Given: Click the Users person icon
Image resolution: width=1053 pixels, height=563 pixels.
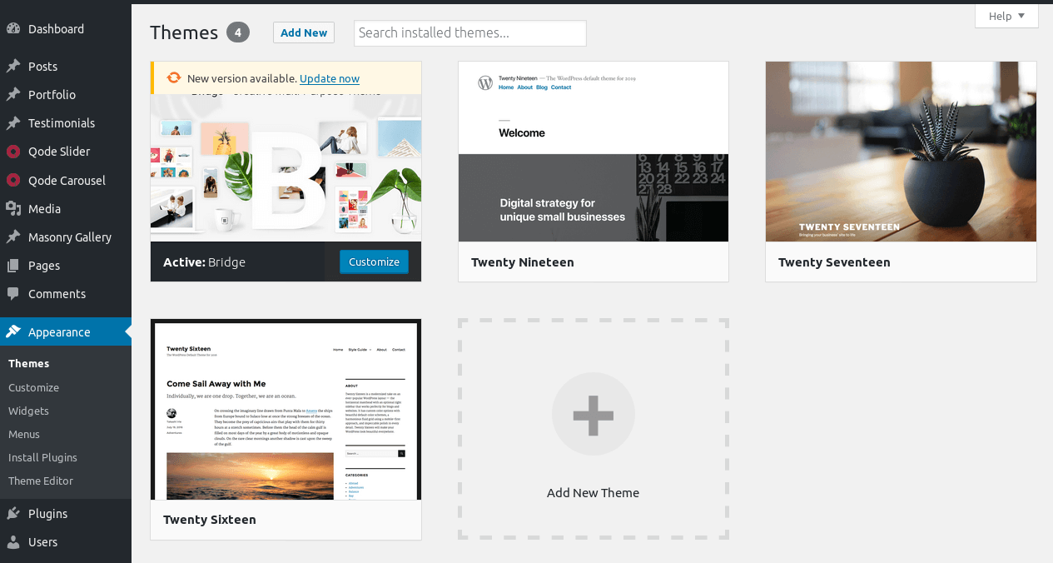Looking at the screenshot, I should pyautogui.click(x=13, y=542).
